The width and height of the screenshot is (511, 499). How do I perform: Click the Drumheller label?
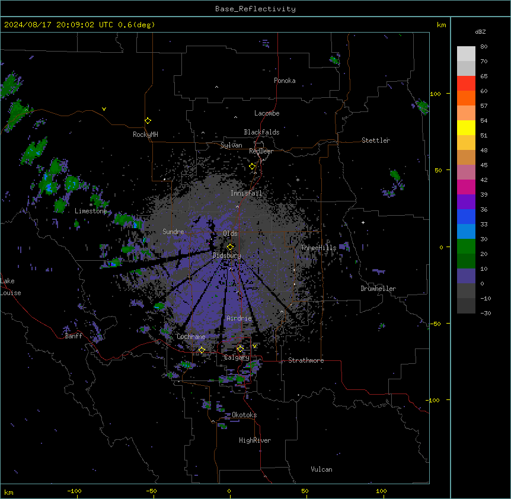pyautogui.click(x=378, y=289)
